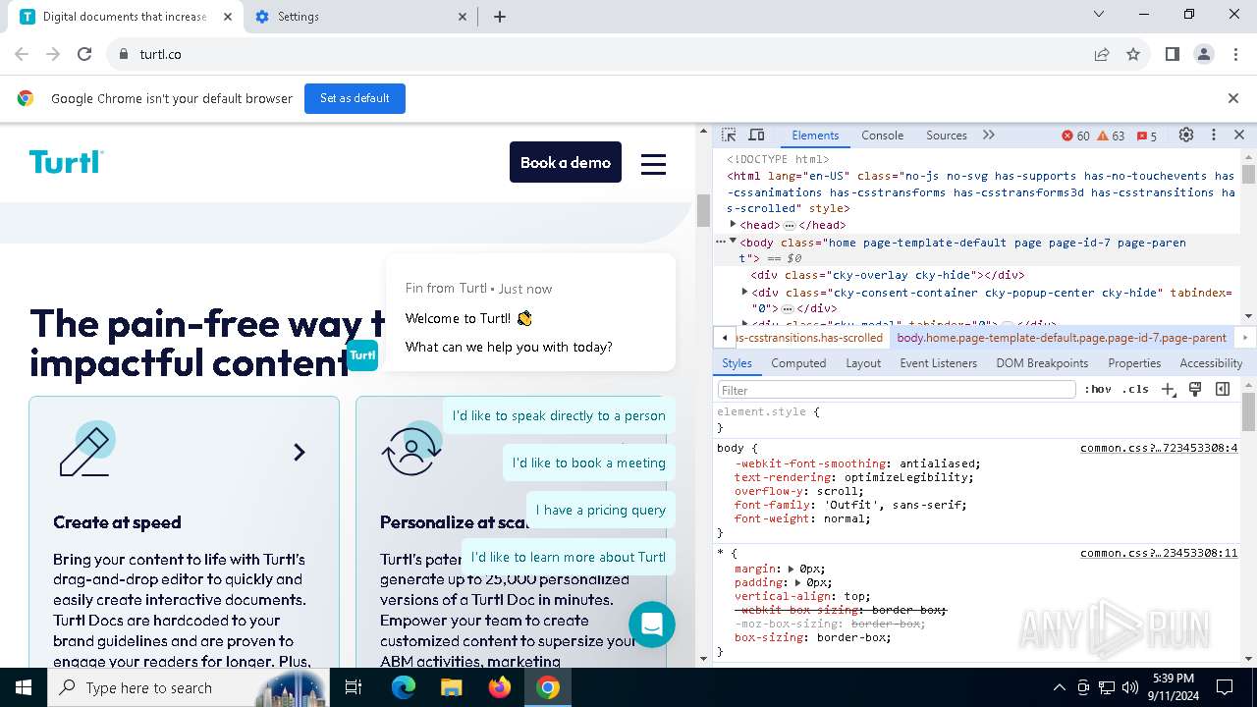Expand the head element node
1257x707 pixels.
[733, 225]
